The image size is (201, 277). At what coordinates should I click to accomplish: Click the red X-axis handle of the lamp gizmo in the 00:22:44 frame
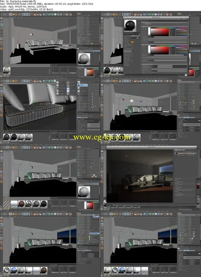click(x=123, y=100)
